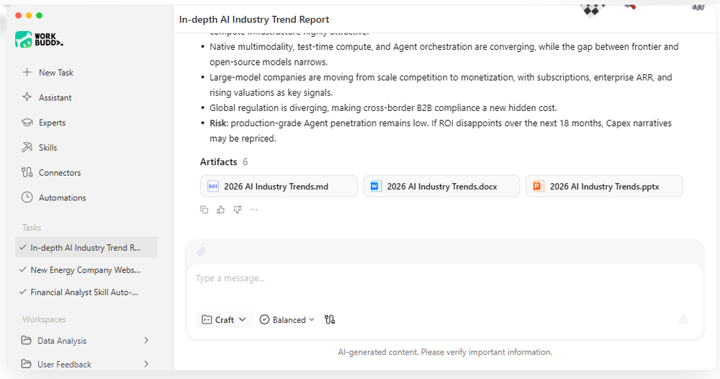Click the markdown file icon on the .md artifact
Screen dimensions: 720x379
[x=213, y=186]
